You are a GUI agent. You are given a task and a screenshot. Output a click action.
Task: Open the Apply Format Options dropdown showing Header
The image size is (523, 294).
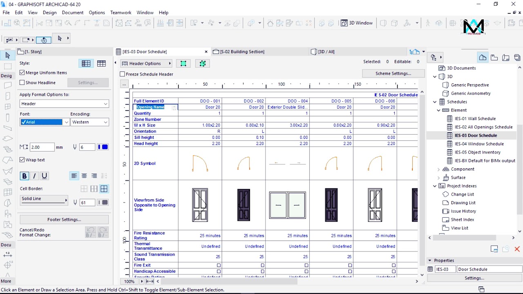[64, 104]
